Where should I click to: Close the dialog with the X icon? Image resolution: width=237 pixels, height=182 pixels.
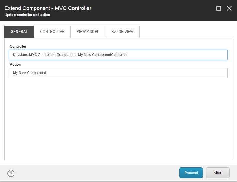pos(229,8)
